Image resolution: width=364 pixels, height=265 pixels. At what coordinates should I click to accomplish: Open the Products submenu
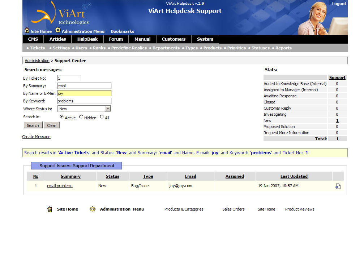pyautogui.click(x=213, y=48)
